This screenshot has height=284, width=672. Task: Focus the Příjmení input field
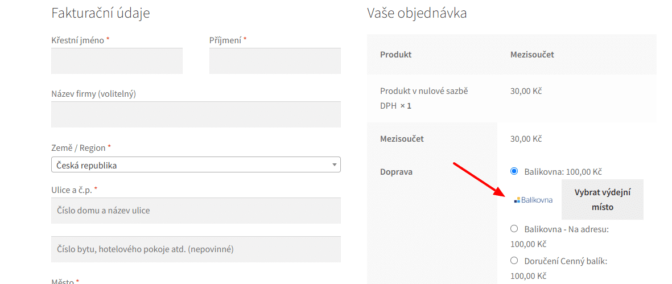(275, 61)
